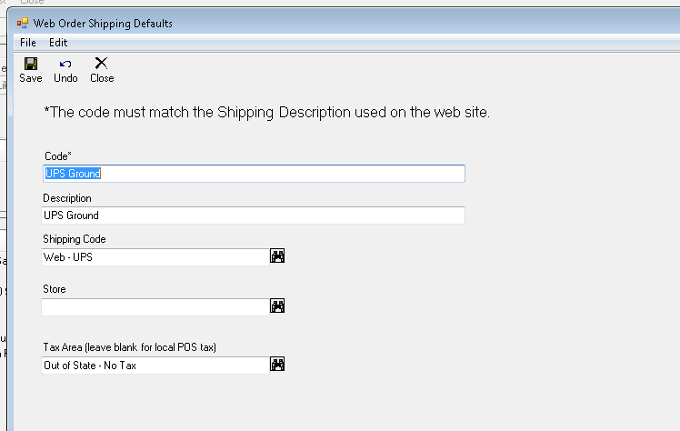Save the shipping defaults with the floppy icon
Screen dimensions: 680x431
pyautogui.click(x=31, y=65)
